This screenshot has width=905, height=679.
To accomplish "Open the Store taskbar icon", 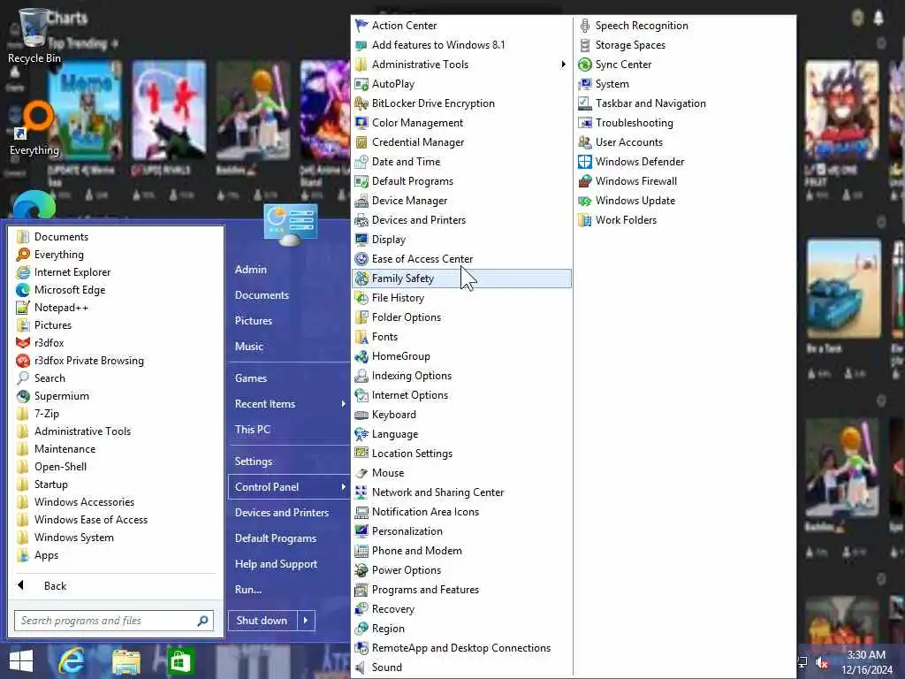I will tap(180, 661).
